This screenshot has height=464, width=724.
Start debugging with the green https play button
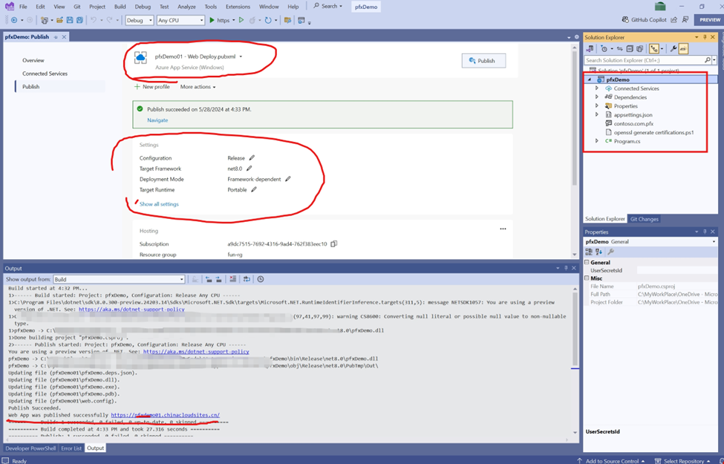pyautogui.click(x=212, y=20)
